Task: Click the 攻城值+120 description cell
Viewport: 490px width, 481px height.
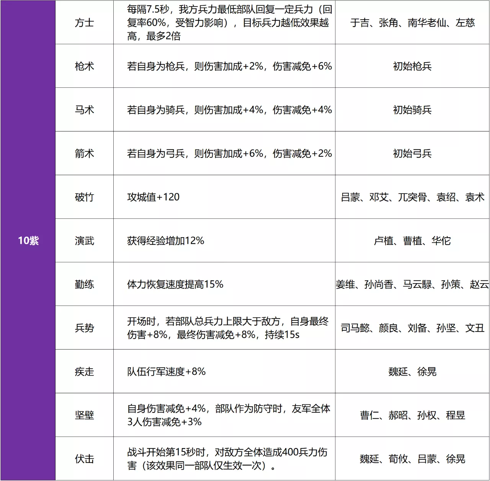Action: pyautogui.click(x=153, y=198)
